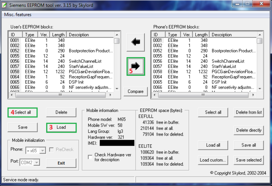The width and height of the screenshot is (272, 186).
Task: Sort user's list by Description column header
Action: [x=90, y=35]
